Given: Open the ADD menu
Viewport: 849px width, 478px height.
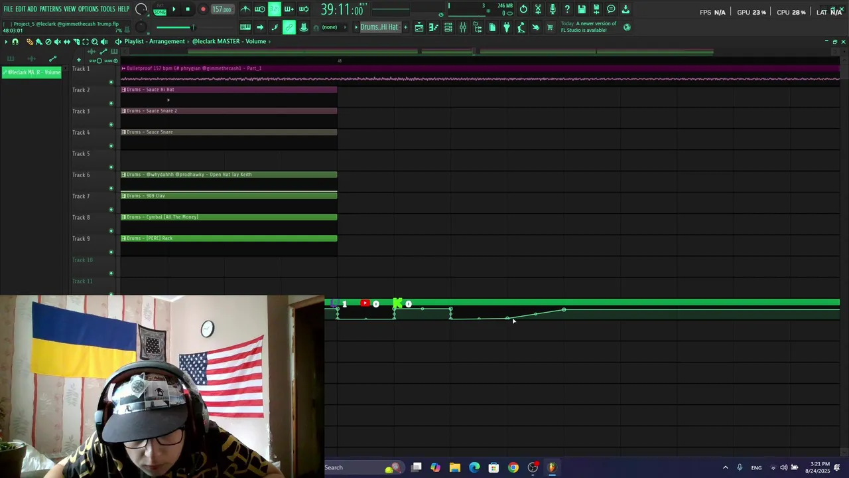Looking at the screenshot, I should click(32, 9).
